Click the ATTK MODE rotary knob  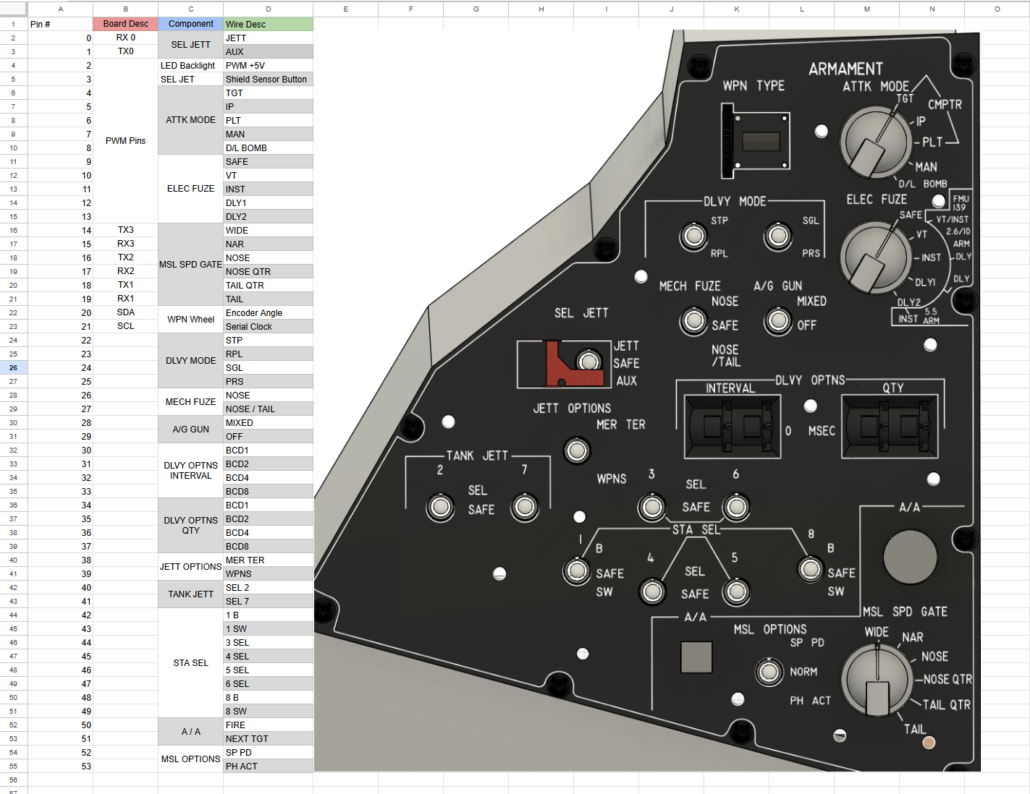pos(875,142)
